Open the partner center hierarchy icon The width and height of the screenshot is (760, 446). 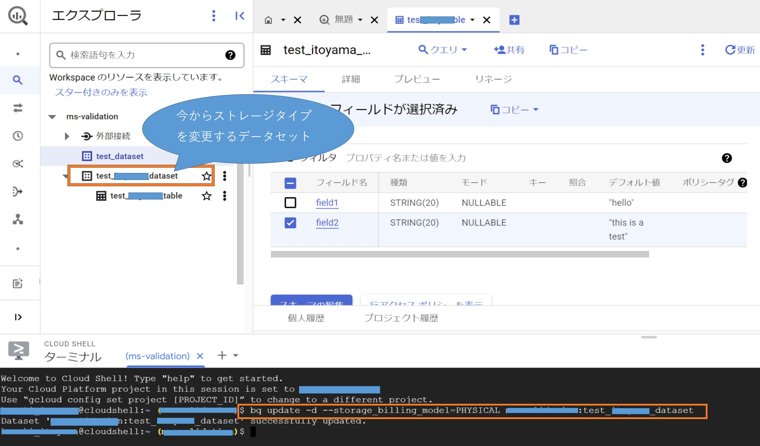(18, 219)
